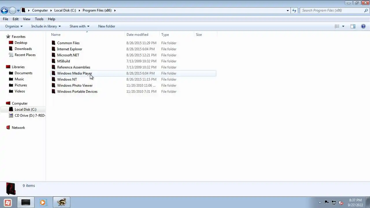
Task: Click the raccoon app taskbar icon
Action: tap(61, 203)
